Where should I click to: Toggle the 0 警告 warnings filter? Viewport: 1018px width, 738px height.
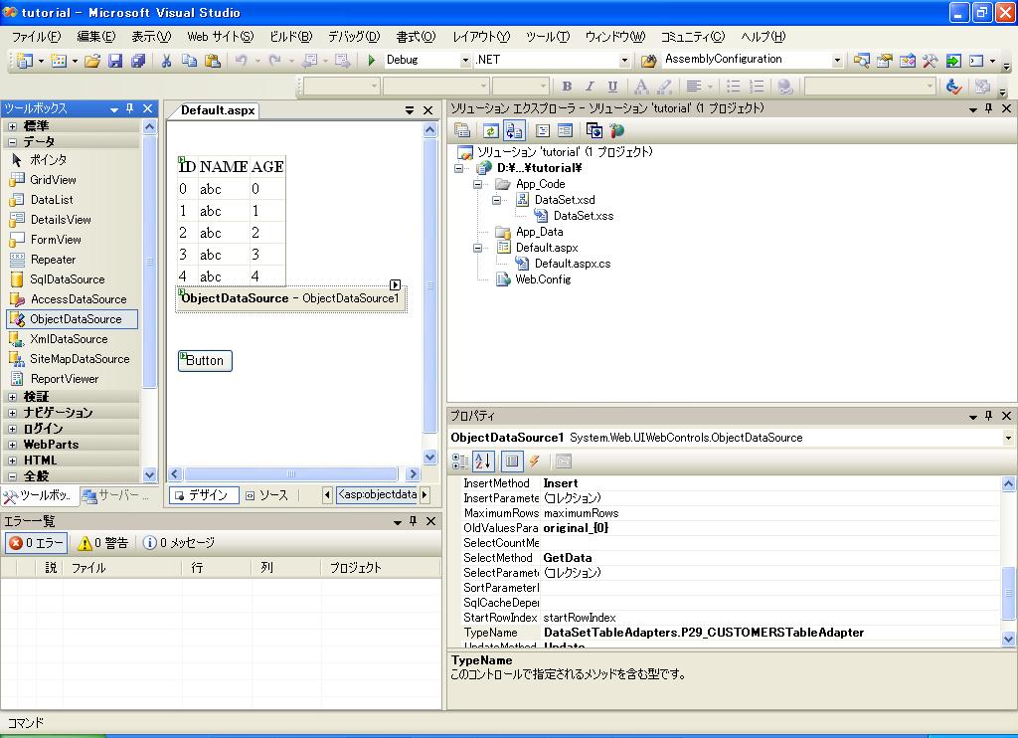click(x=102, y=542)
